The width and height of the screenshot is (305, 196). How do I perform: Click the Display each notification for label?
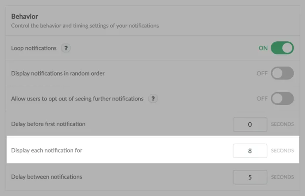coord(47,150)
